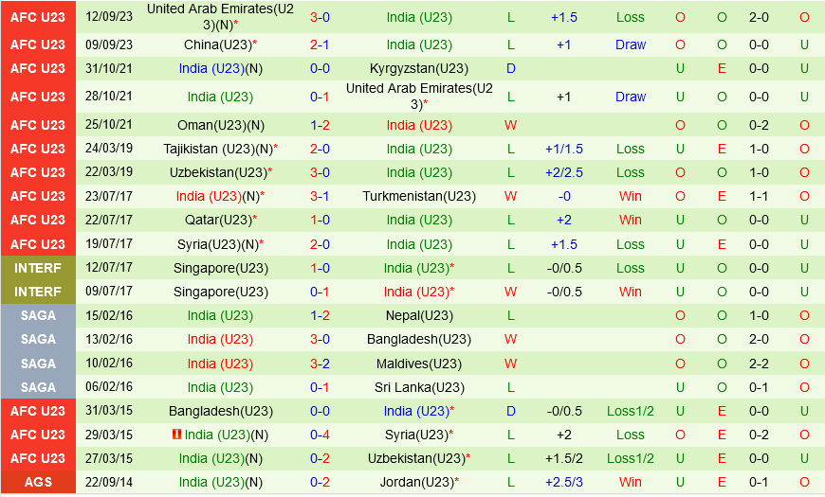Click the Kyrgyzstan(U23) team name
This screenshot has width=825, height=497.
[x=419, y=68]
